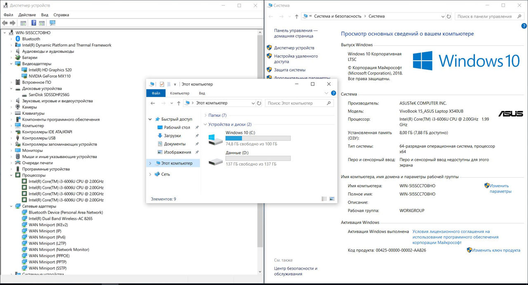Open the Файл menu in Device Manager

click(8, 15)
